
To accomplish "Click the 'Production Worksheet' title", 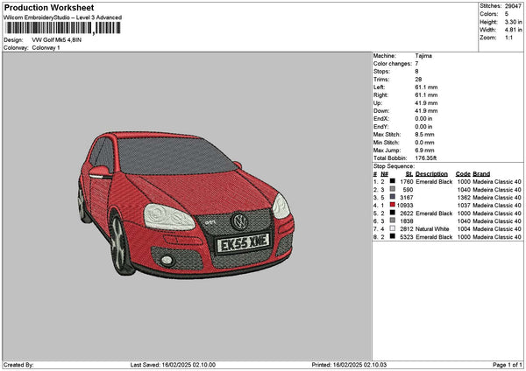I will 49,8.
